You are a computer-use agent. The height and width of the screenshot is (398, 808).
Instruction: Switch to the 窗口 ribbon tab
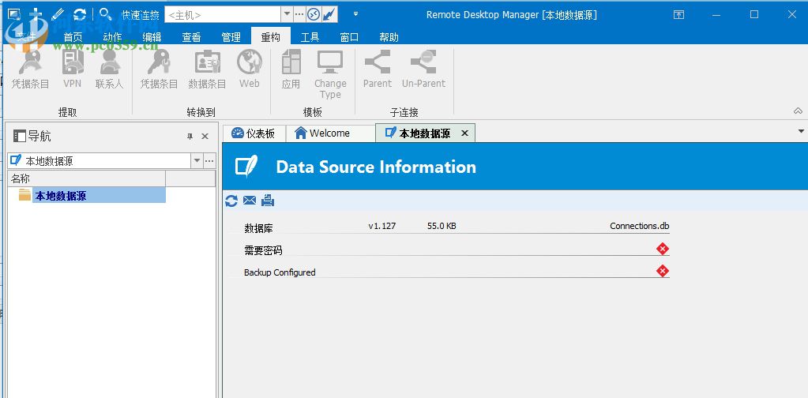tap(349, 37)
